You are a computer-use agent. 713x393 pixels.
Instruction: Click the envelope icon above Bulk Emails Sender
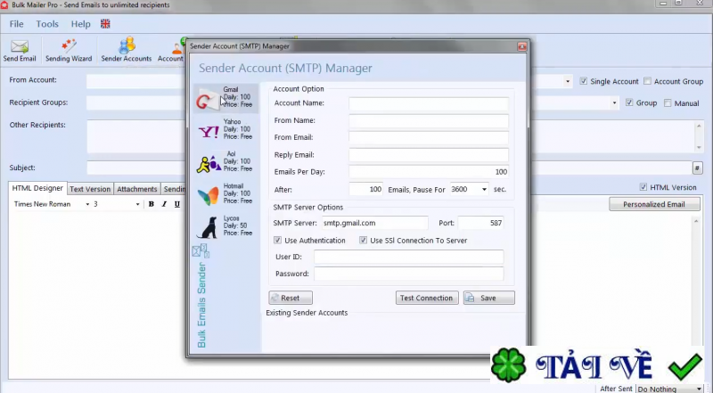click(x=200, y=250)
